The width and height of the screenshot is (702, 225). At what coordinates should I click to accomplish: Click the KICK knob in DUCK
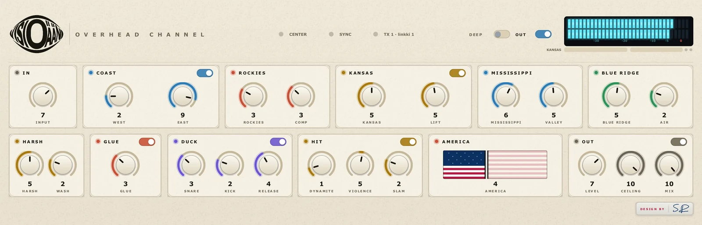[x=230, y=165]
